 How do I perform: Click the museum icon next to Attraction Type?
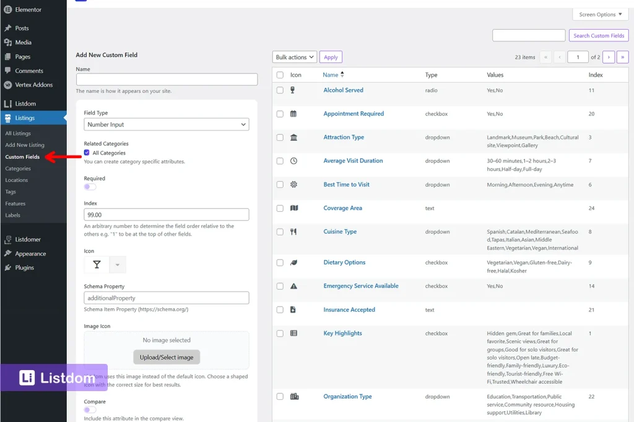coord(293,137)
